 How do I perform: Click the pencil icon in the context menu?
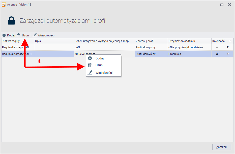click(x=90, y=73)
